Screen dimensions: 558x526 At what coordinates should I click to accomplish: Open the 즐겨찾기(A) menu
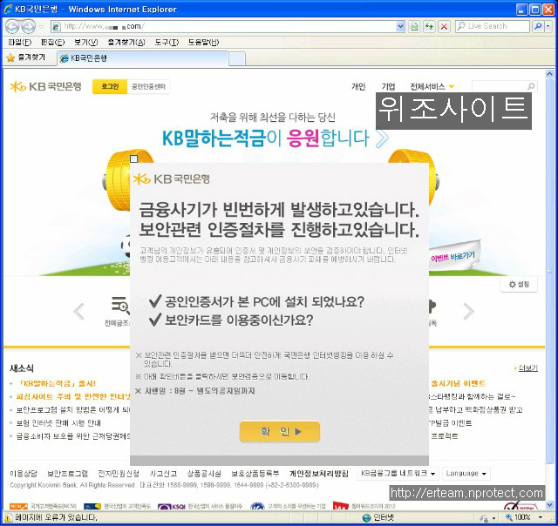click(x=126, y=43)
